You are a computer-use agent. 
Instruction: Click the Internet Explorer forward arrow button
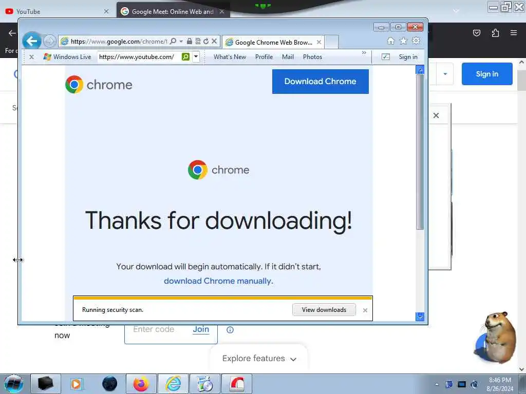tap(50, 42)
